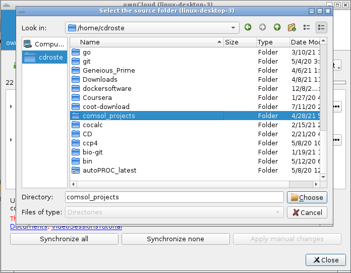The width and height of the screenshot is (351, 273).
Task: Click the grey forward navigation arrow
Action: click(262, 27)
